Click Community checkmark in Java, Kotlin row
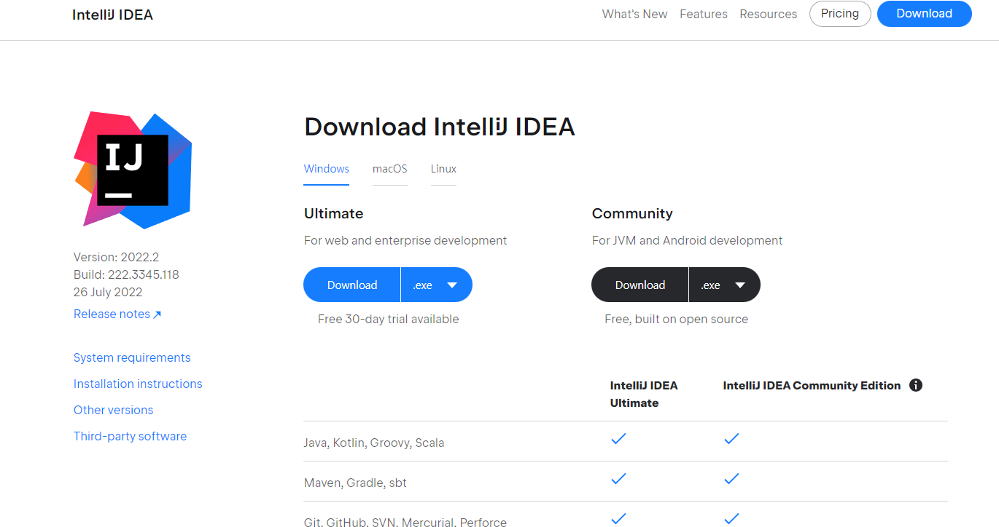999x527 pixels. (x=731, y=438)
